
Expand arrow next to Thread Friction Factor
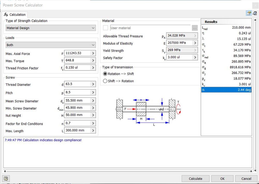tap(93, 68)
